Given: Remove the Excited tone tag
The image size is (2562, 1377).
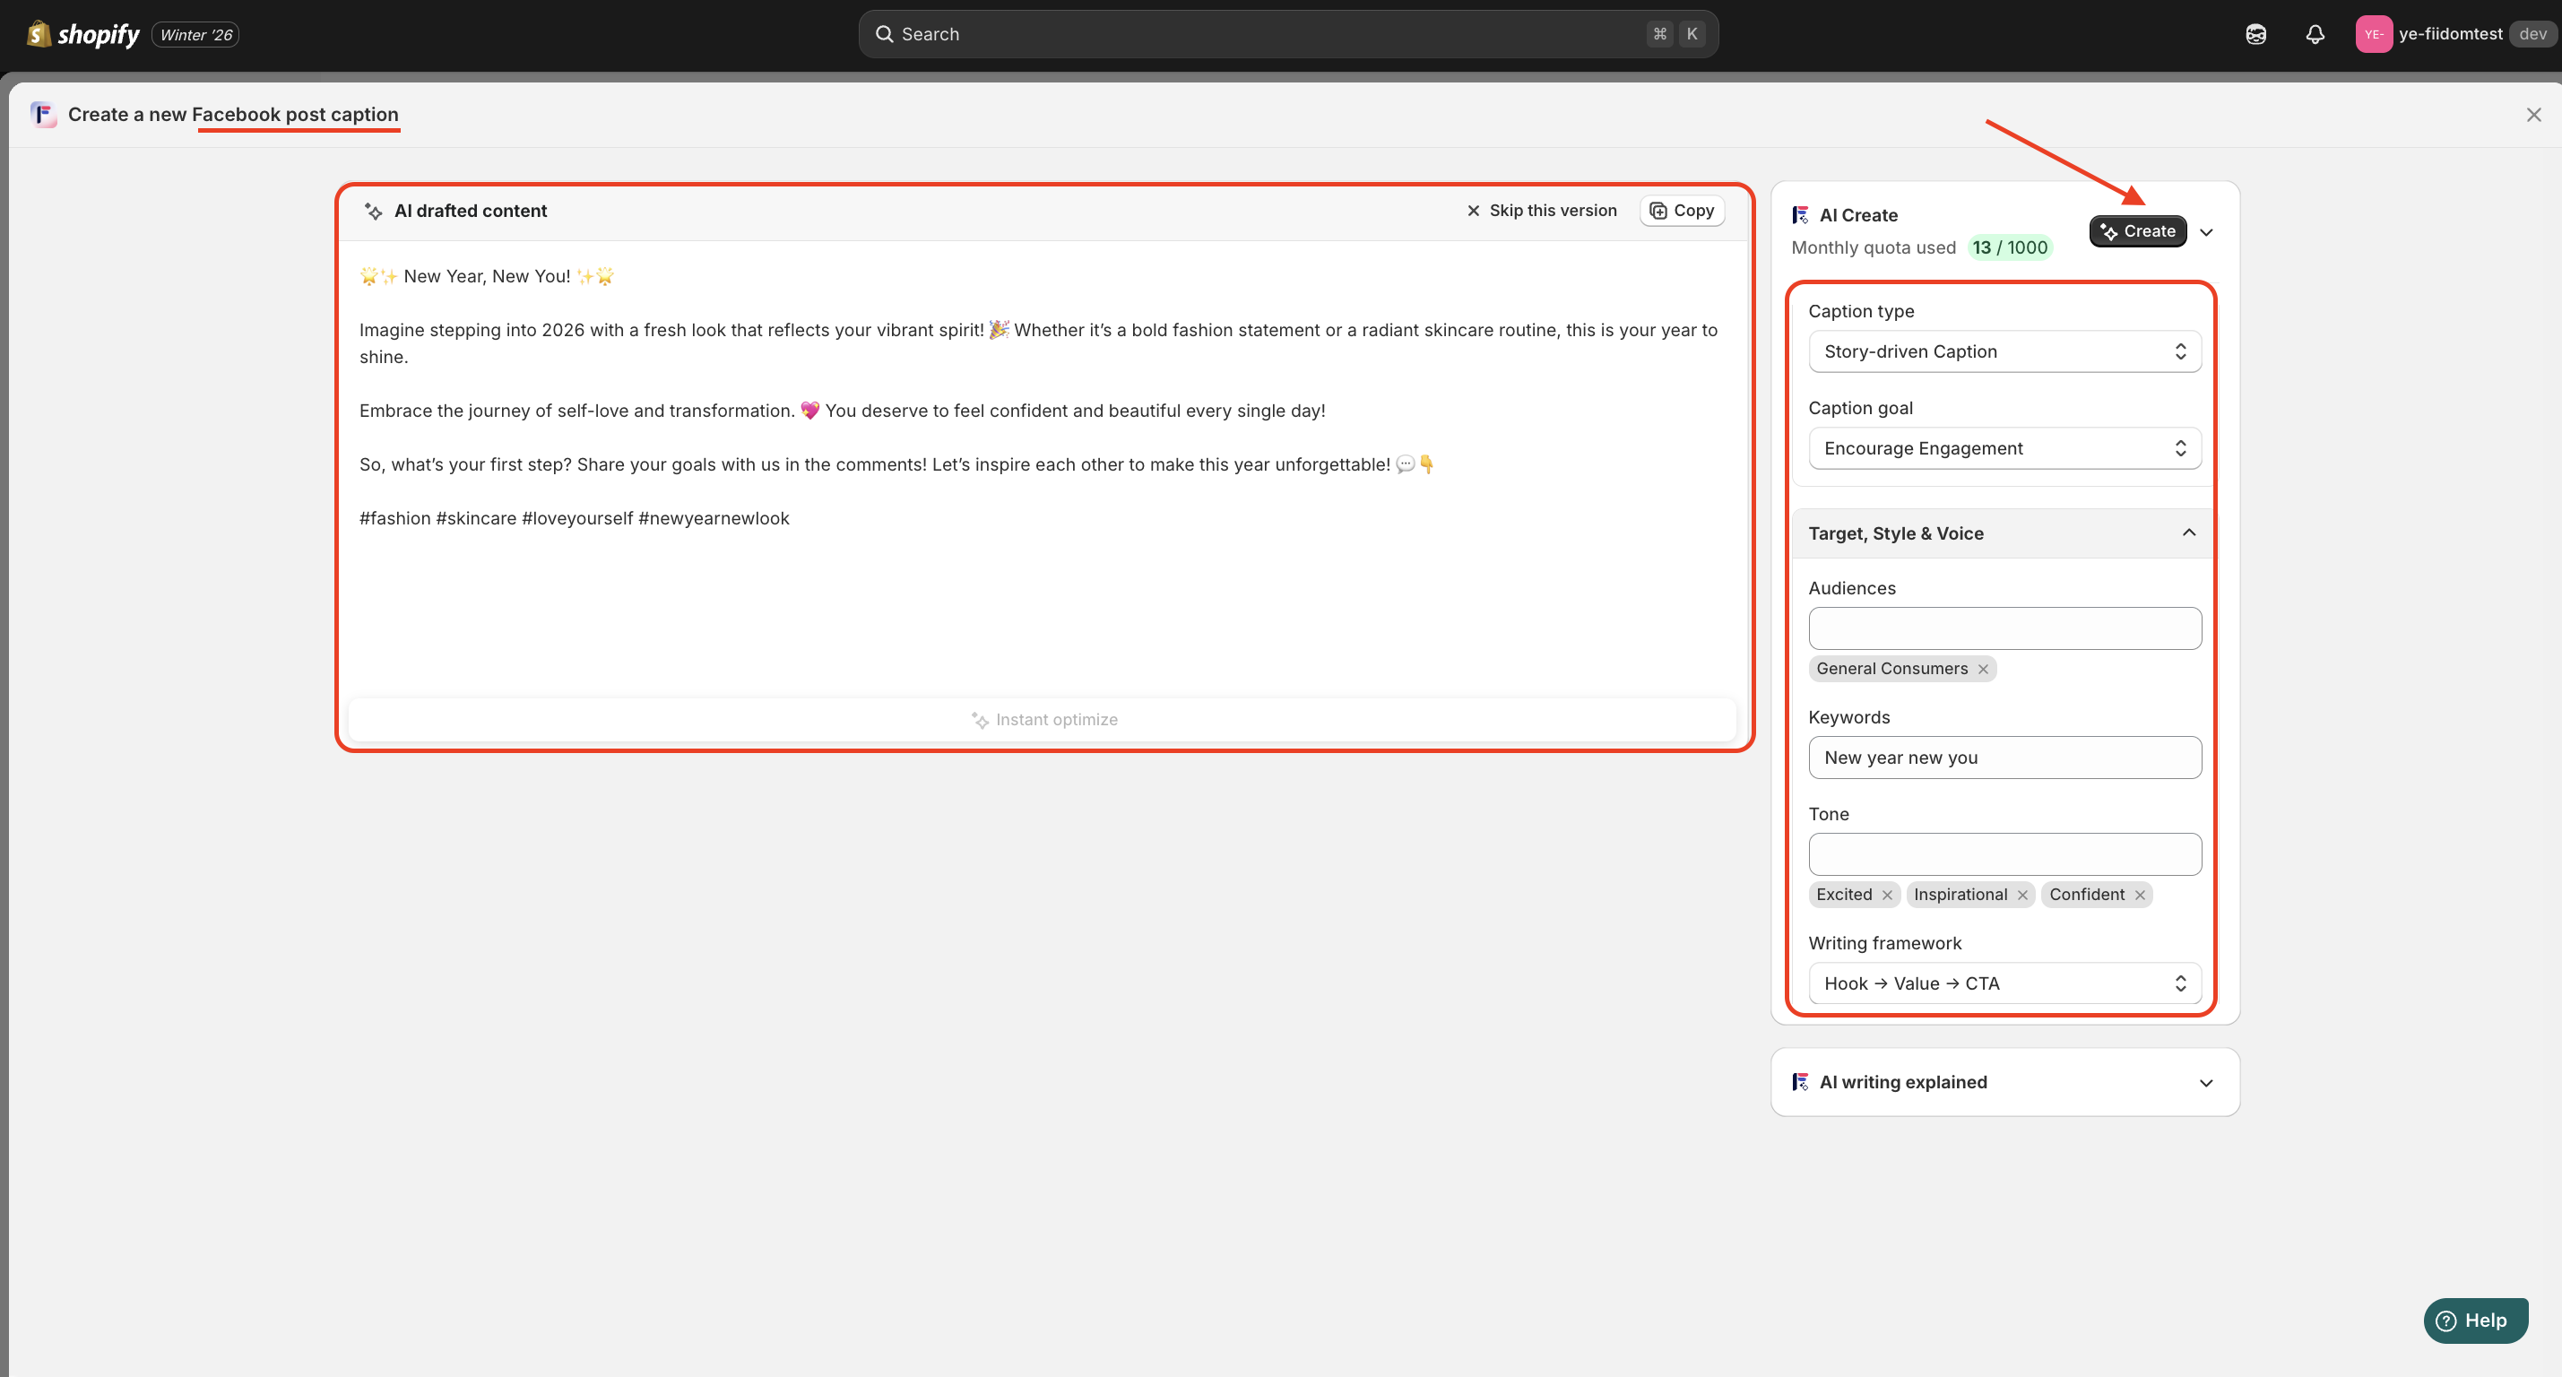Looking at the screenshot, I should coord(1887,895).
